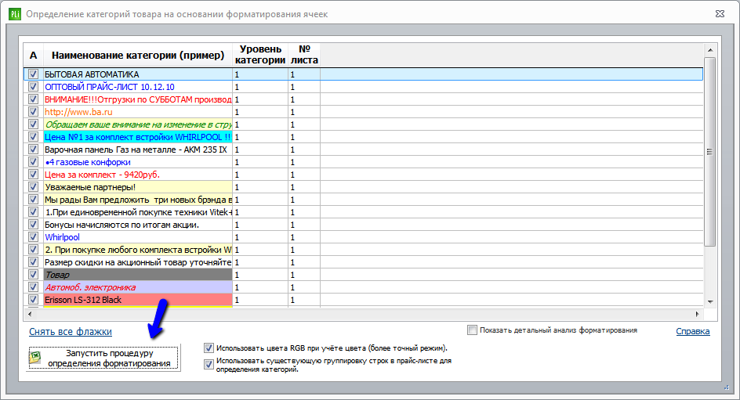Select 1.При единовременной покупке техники Vitek row
740x400 pixels.
138,212
